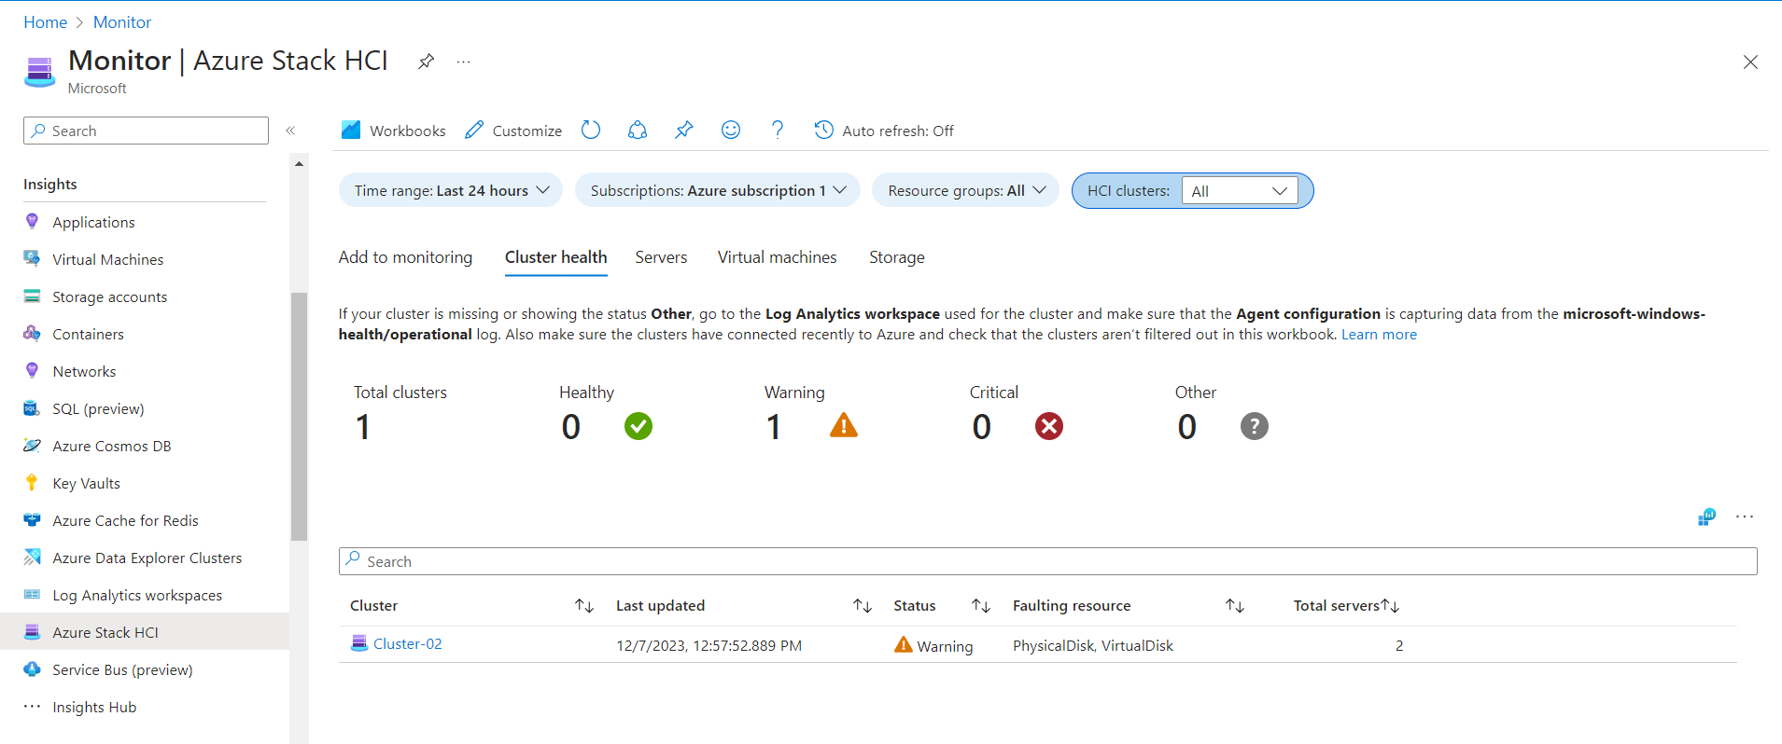Select Azure Cache for Redis

[125, 520]
